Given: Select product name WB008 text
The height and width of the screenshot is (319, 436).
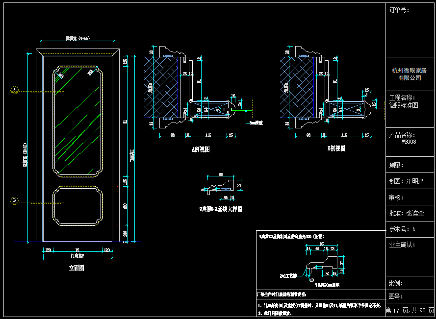Looking at the screenshot, I should pyautogui.click(x=409, y=142).
